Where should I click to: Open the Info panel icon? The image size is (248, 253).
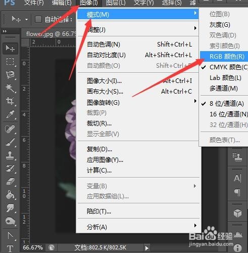point(238,248)
